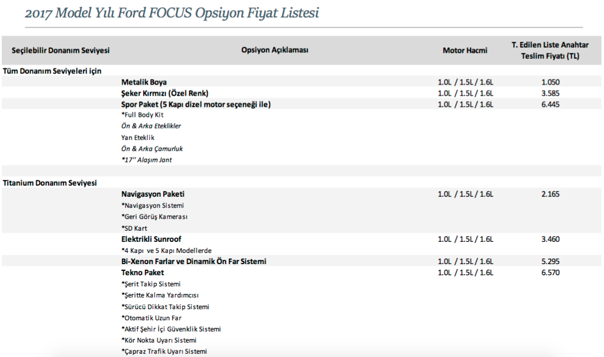Viewport: 604px width, 357px height.
Task: Click the Tüm Donanım Seviyeleri için section label
Action: click(52, 71)
